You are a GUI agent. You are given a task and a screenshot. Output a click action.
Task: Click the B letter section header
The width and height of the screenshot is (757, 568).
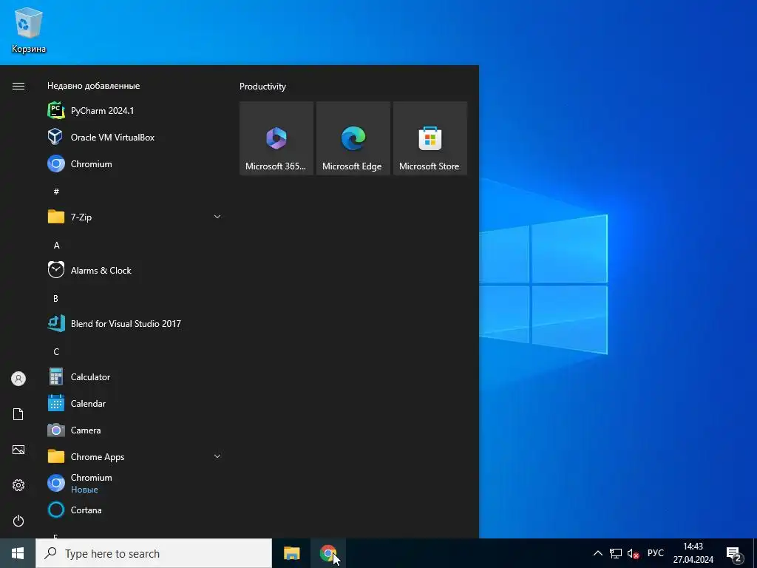[x=56, y=299]
